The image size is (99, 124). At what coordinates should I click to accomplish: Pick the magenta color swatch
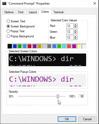point(74,46)
